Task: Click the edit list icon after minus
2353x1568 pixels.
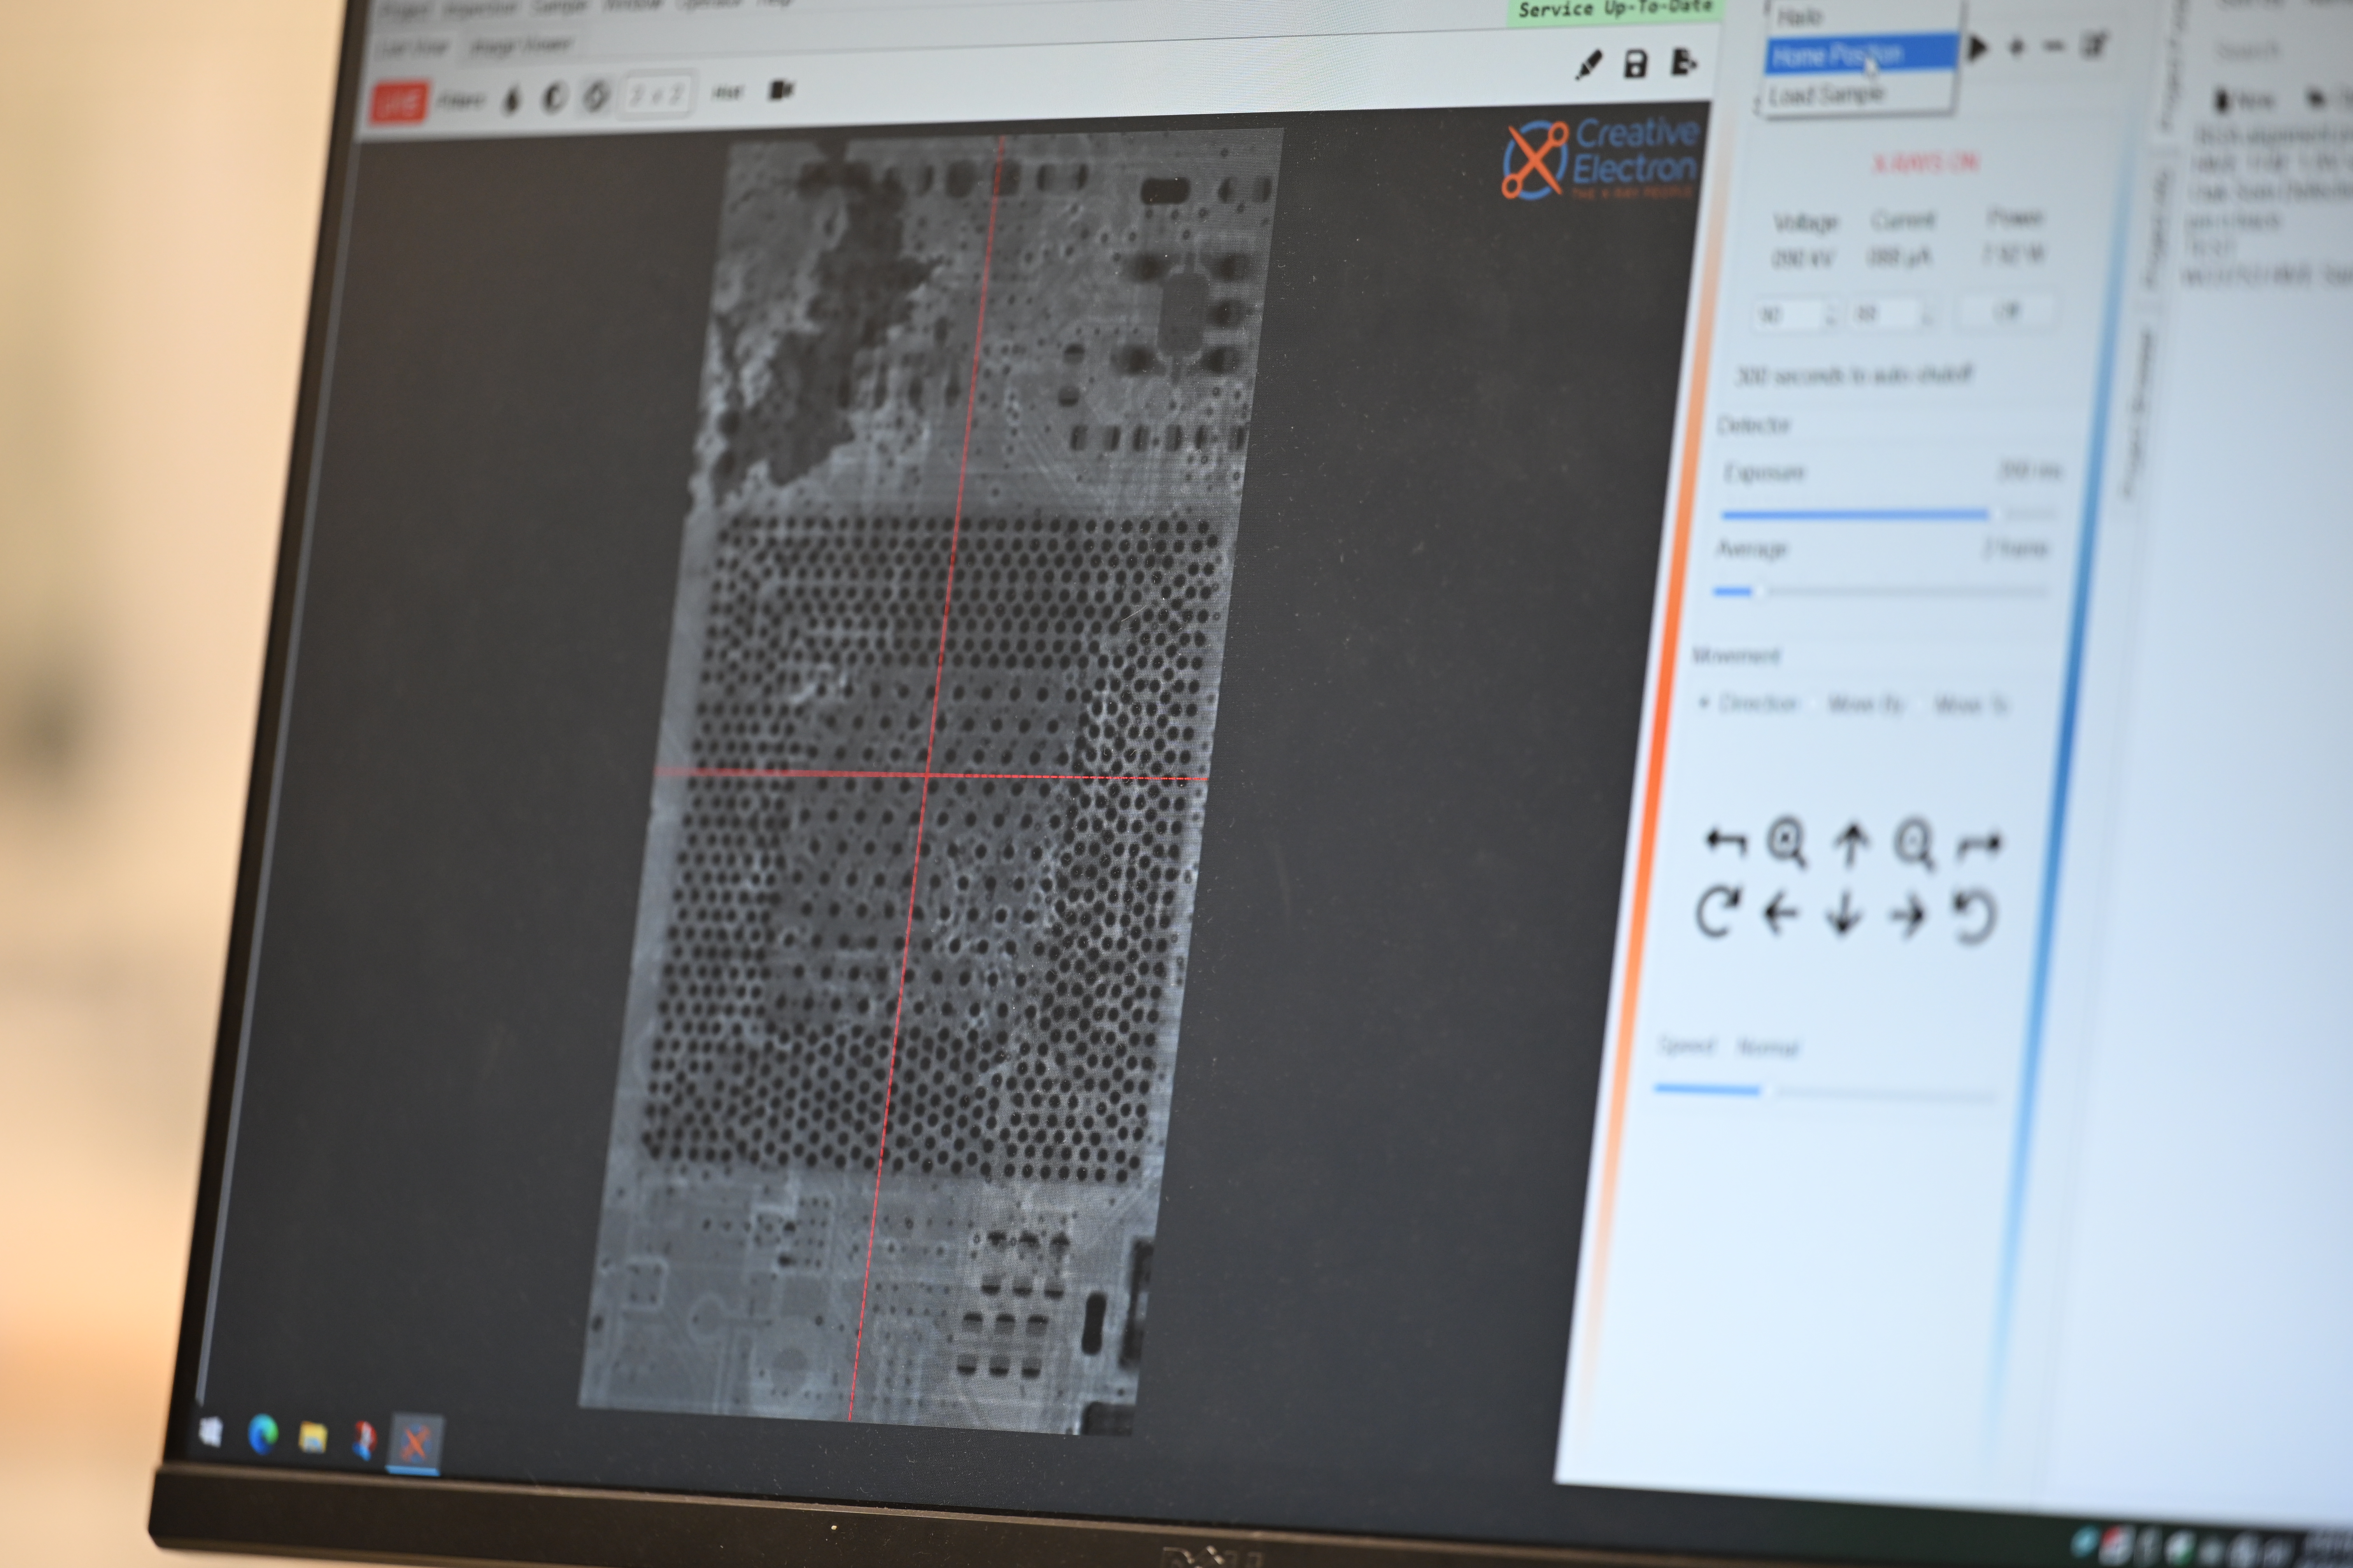Action: click(x=2094, y=45)
